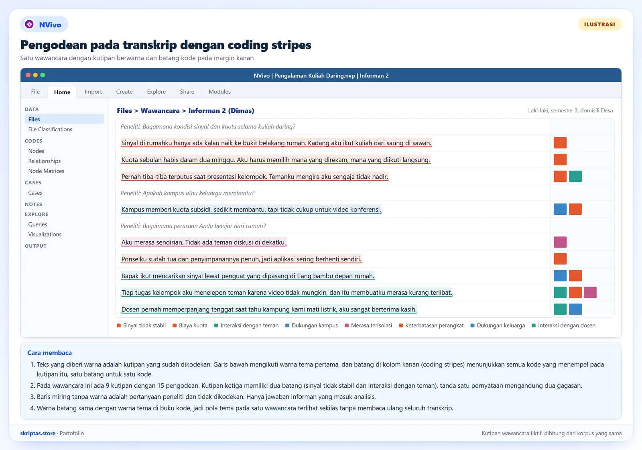This screenshot has width=642, height=450.
Task: Open Node Matrices in sidebar
Action: [x=46, y=171]
